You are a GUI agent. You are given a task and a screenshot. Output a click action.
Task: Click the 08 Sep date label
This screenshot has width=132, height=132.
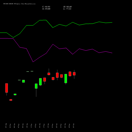(23, 126)
